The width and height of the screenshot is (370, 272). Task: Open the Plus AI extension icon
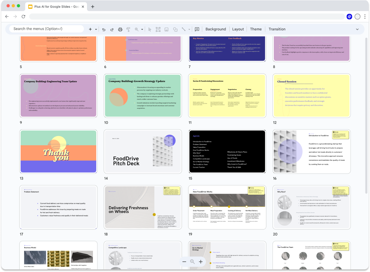[349, 16]
